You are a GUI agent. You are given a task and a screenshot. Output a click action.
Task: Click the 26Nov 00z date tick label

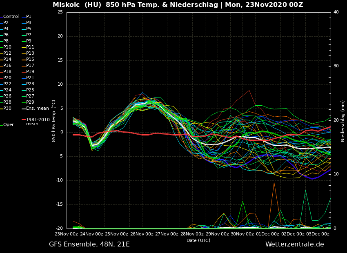[142, 234]
